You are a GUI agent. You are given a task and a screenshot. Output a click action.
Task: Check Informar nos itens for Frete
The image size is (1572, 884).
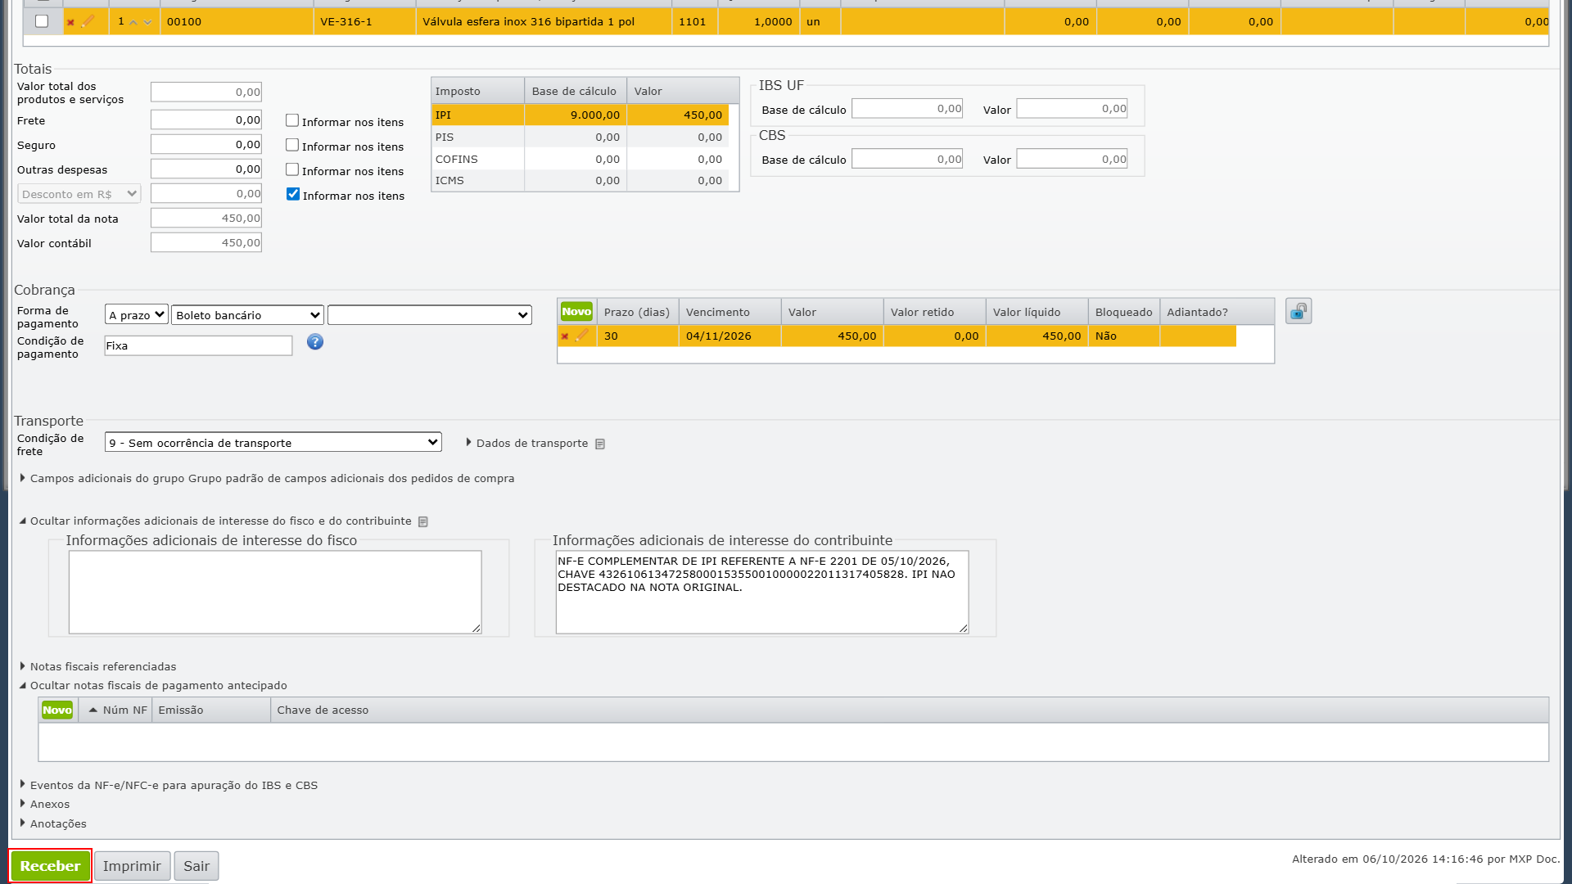click(x=292, y=120)
